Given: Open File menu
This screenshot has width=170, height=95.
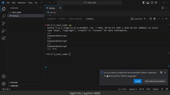Looking at the screenshot, I should click(8, 3).
